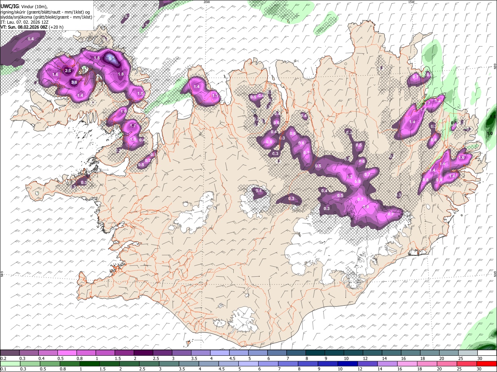Click the 'slydda/snjókoma' header line
Screen dimensions: 497x372
click(x=46, y=17)
